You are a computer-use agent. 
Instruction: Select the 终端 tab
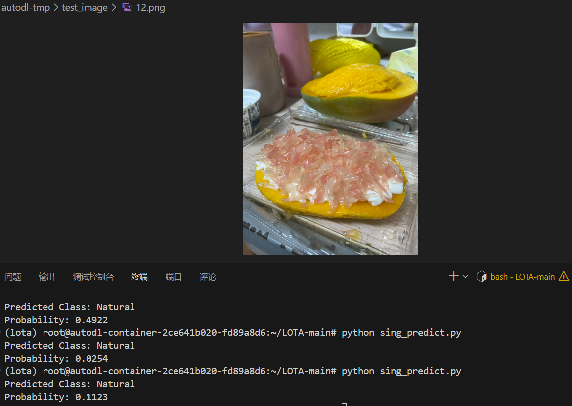[x=139, y=277]
